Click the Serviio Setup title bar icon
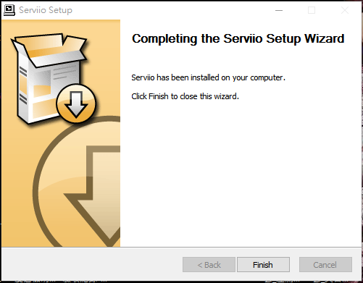Viewport: 363px width, 283px height. point(9,10)
